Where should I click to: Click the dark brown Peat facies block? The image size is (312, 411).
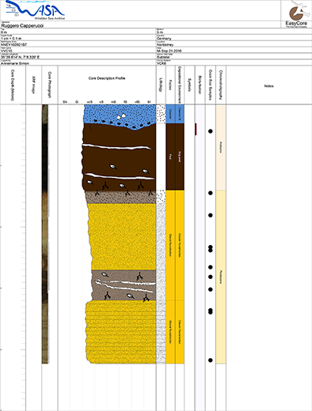(x=170, y=156)
